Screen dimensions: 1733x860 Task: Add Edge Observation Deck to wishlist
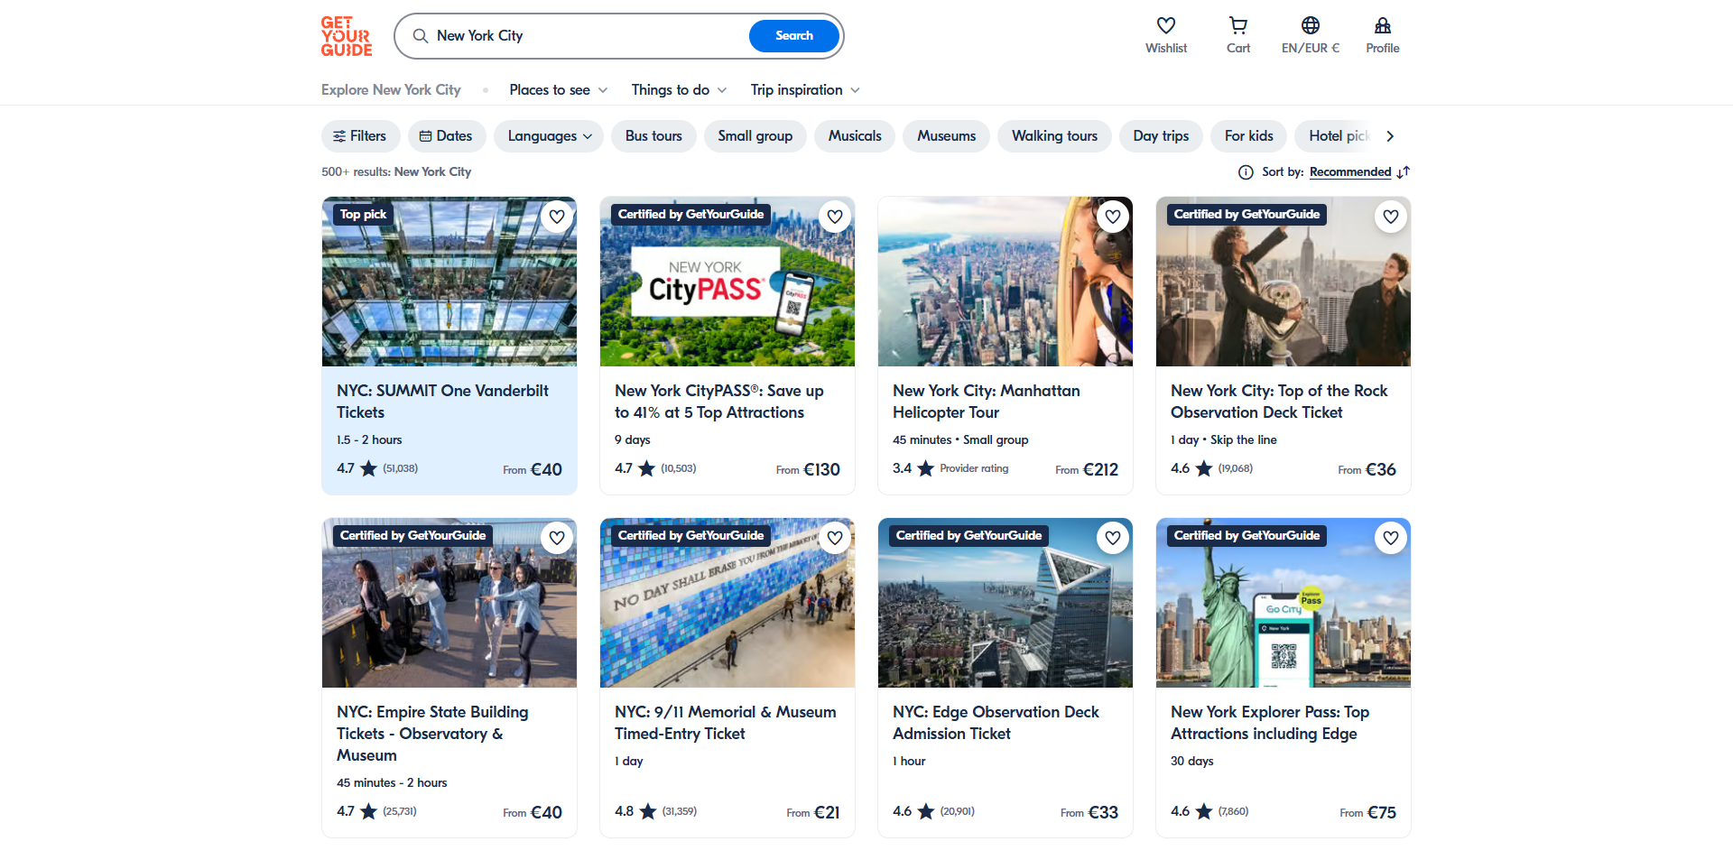1113,537
